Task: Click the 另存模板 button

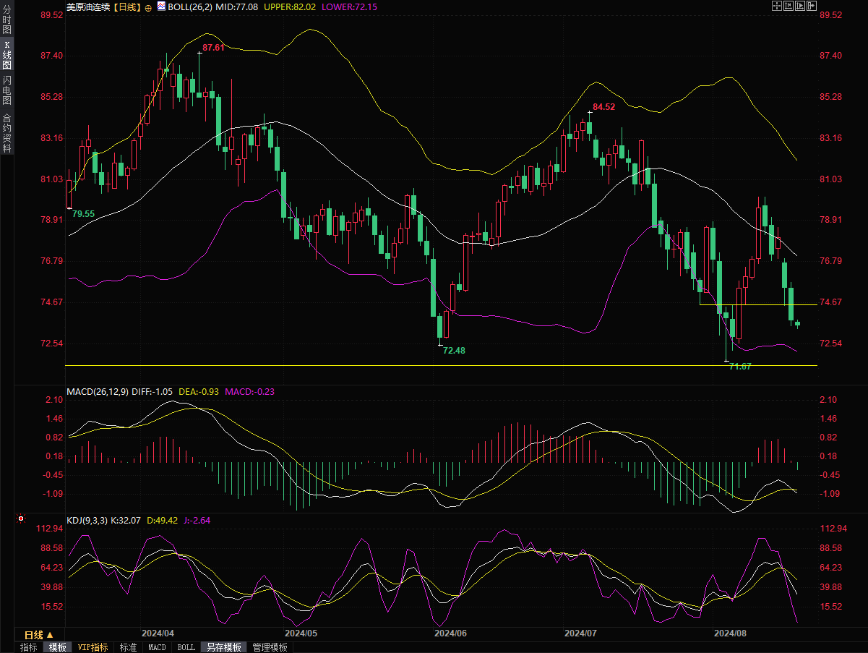Action: click(223, 647)
